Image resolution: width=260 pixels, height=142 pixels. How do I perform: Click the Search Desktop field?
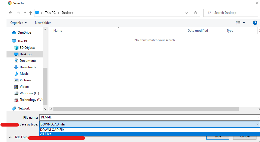[231, 13]
